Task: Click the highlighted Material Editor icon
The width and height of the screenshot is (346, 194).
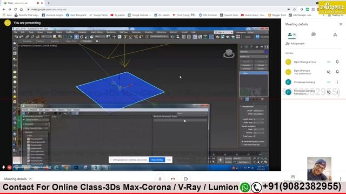Action: tap(211, 37)
